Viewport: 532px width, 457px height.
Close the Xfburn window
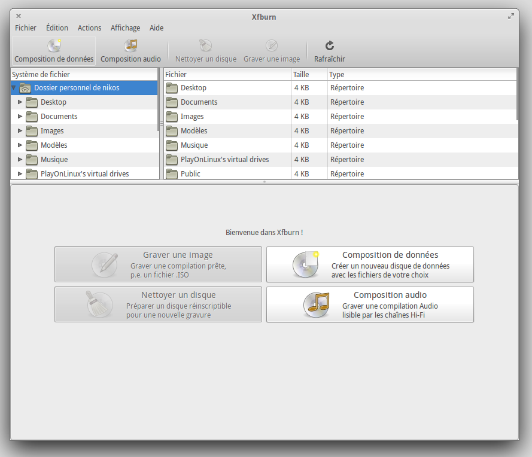pos(19,16)
